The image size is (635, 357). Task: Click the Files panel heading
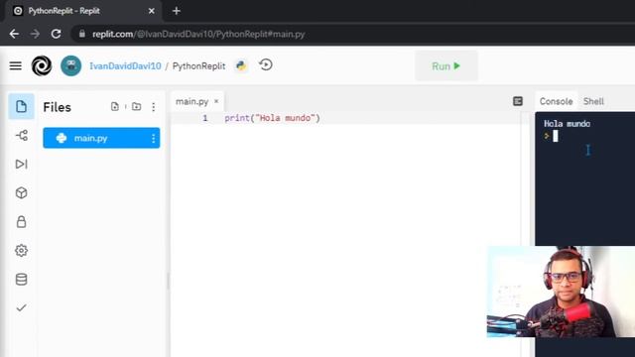(x=58, y=107)
